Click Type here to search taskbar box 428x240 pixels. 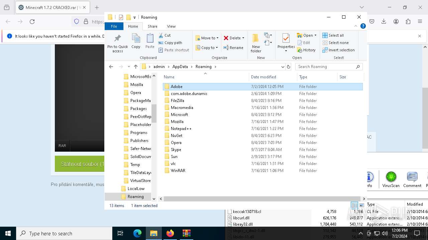(x=64, y=234)
